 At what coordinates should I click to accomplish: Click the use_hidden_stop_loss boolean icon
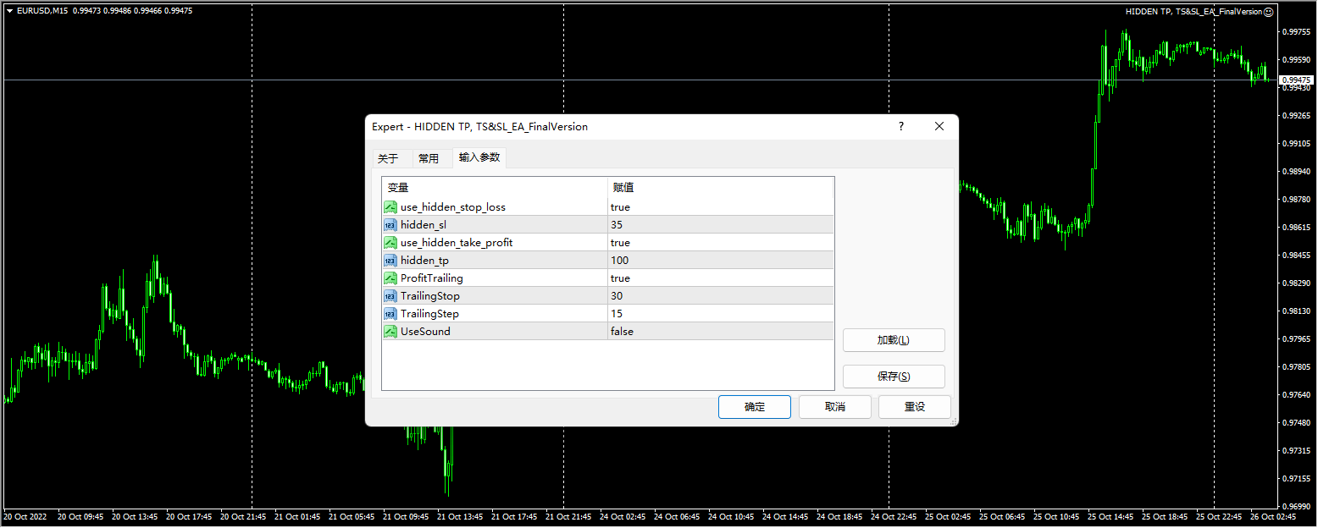[390, 207]
